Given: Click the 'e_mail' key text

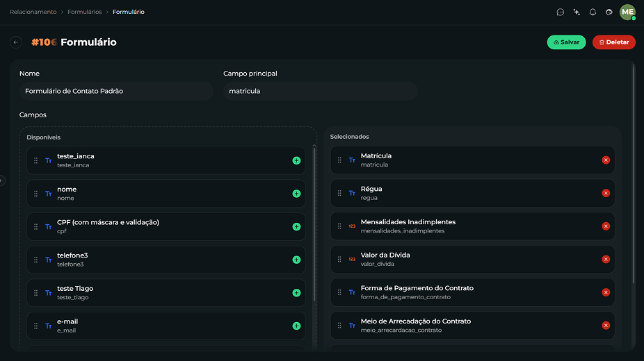Looking at the screenshot, I should (x=67, y=330).
